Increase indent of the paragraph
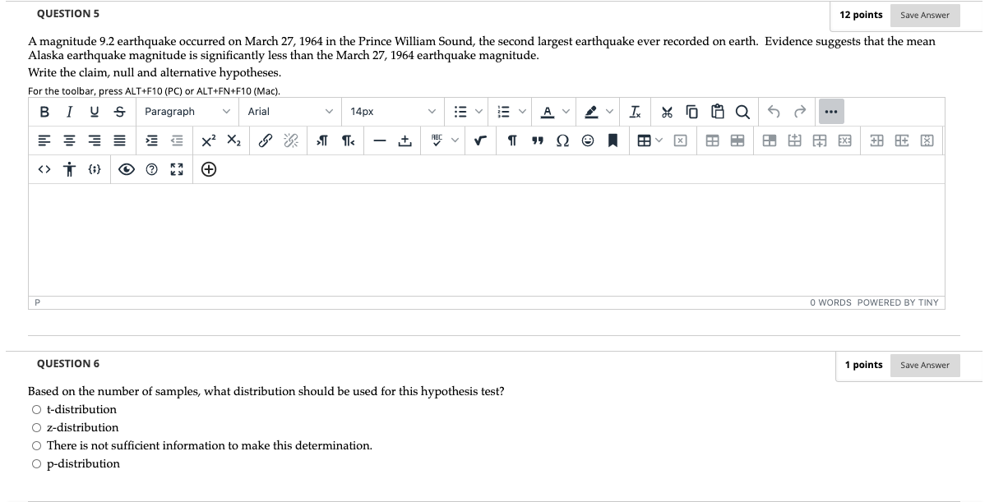The image size is (994, 502). pos(151,141)
